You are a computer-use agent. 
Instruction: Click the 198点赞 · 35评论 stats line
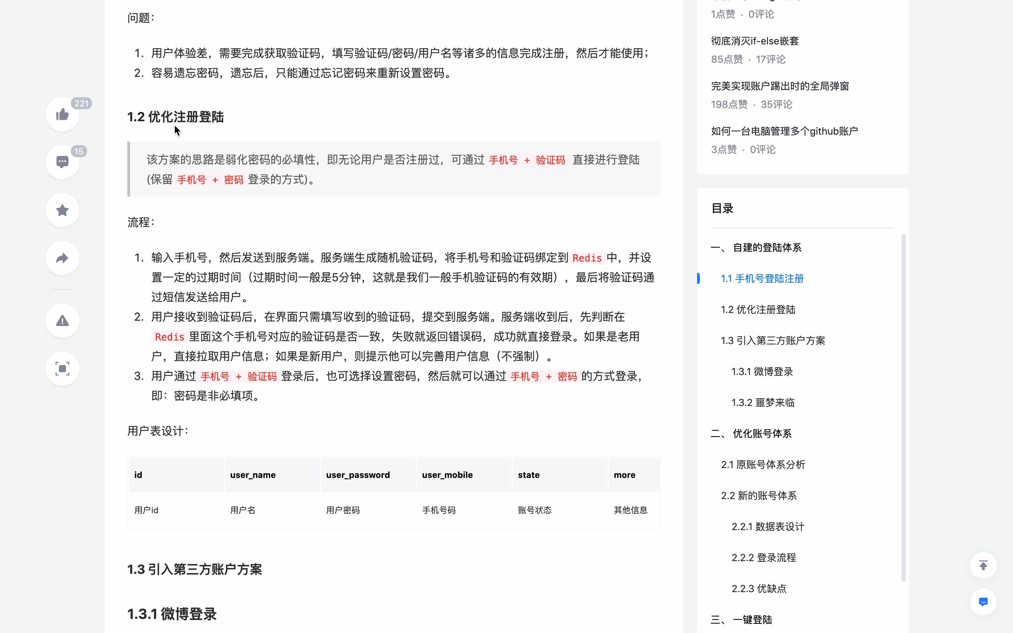coord(751,104)
